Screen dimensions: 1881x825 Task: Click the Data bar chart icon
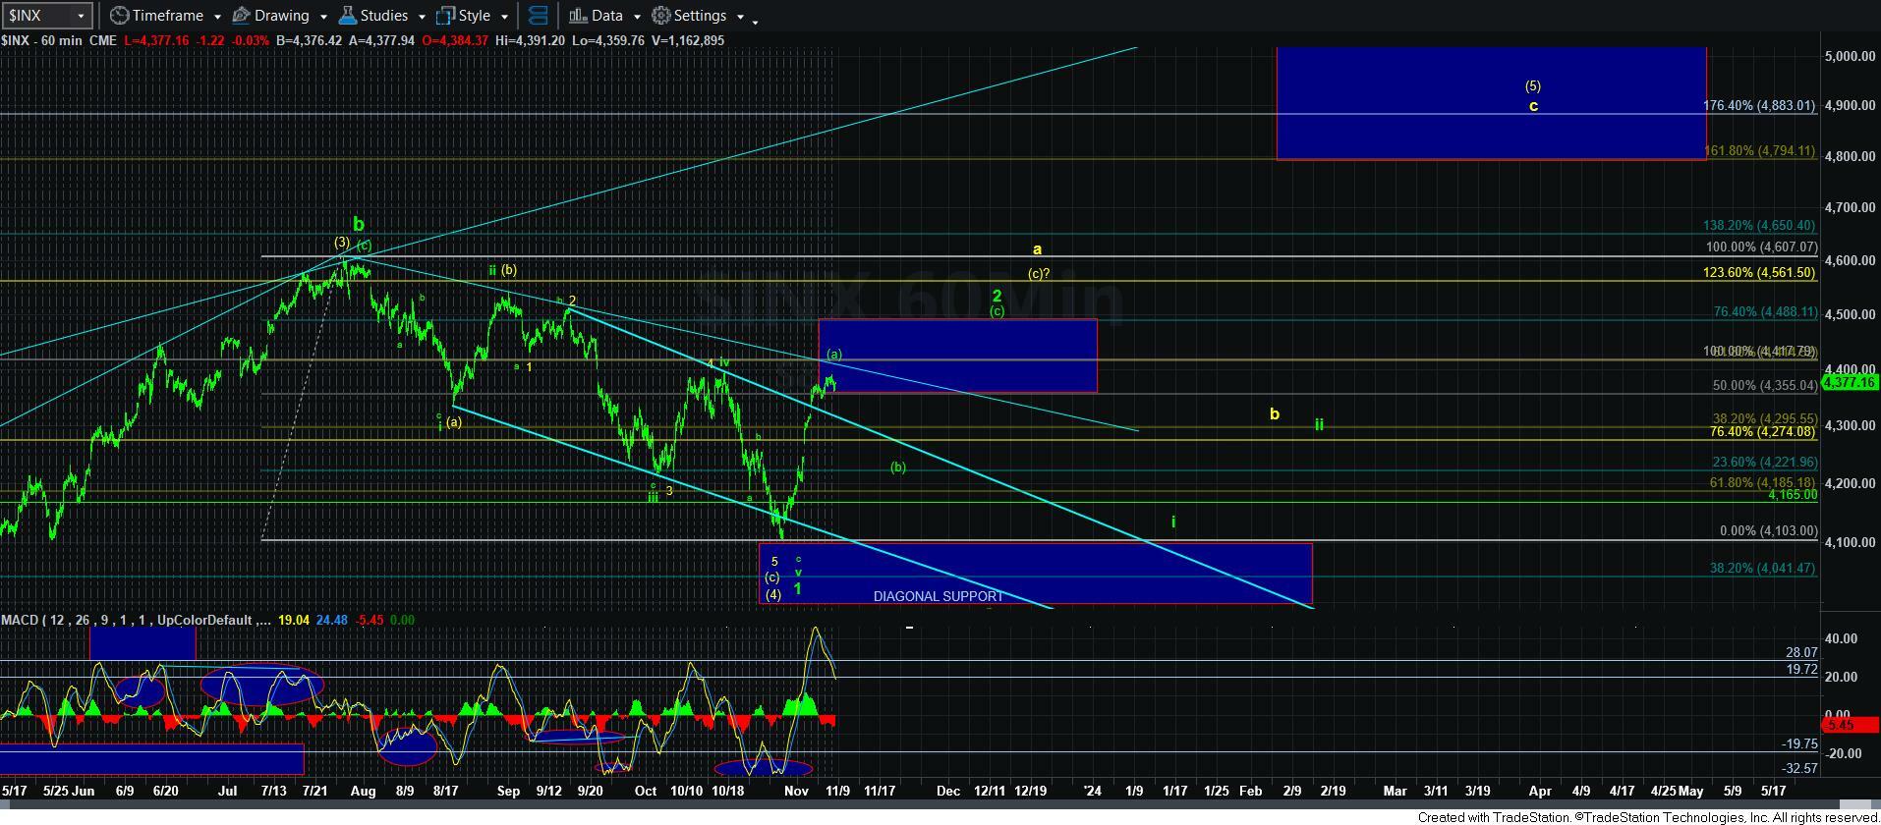(x=578, y=16)
